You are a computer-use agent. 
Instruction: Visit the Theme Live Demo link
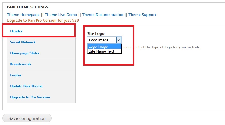61,15
